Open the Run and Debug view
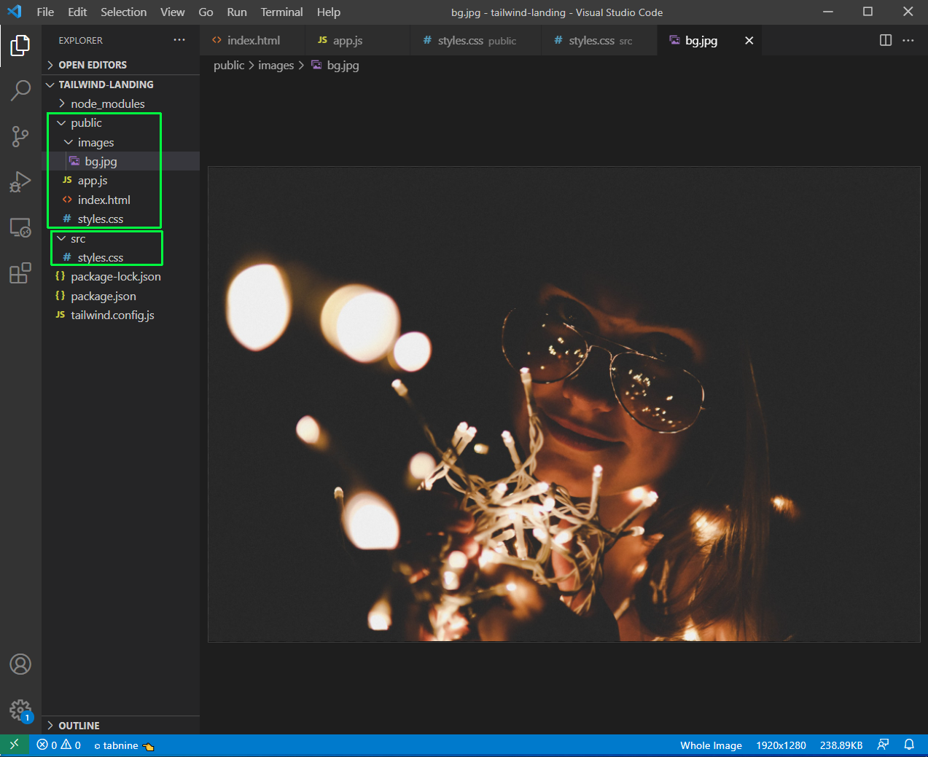Screen dimensions: 928x757 20,182
